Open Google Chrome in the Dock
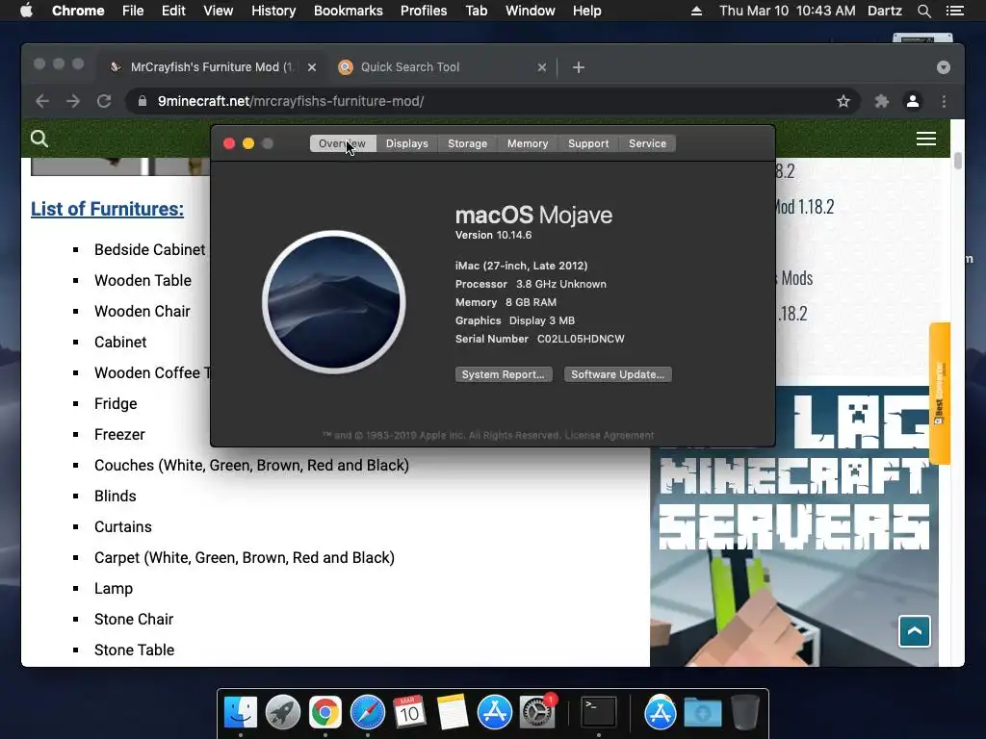This screenshot has width=986, height=739. 325,713
